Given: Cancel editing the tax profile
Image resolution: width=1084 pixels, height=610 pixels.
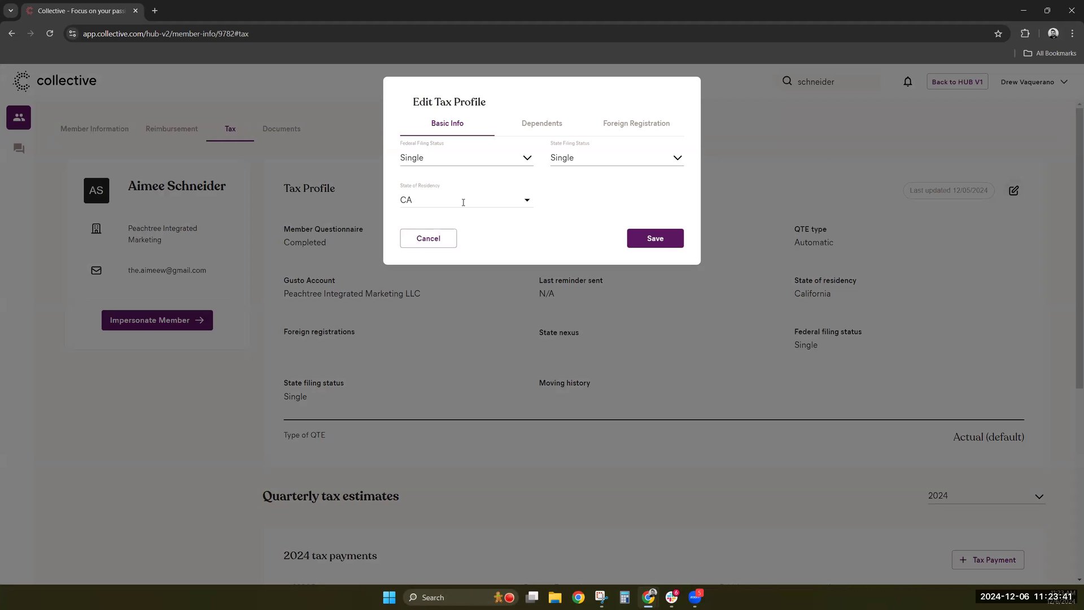Looking at the screenshot, I should click(x=428, y=238).
